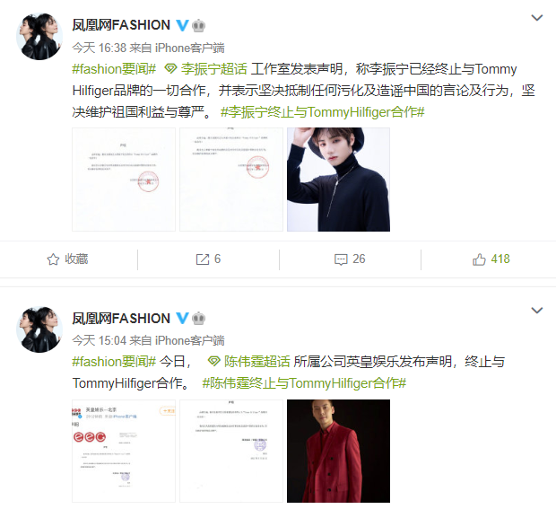The image size is (556, 509).
Task: Click the blue V verified badge on first post
Action: click(182, 25)
